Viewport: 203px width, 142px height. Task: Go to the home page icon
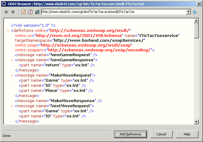point(37,12)
